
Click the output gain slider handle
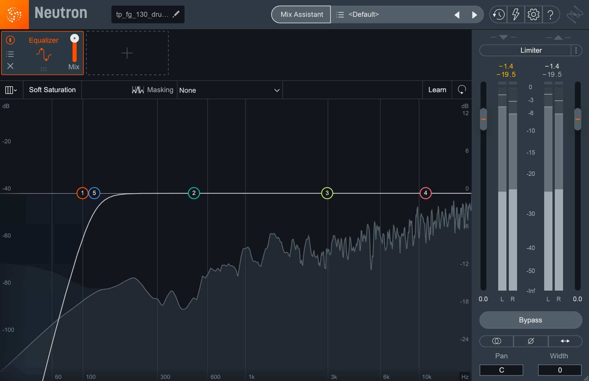pos(578,119)
